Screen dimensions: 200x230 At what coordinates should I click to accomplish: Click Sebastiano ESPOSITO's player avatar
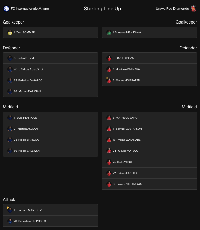coord(10,221)
